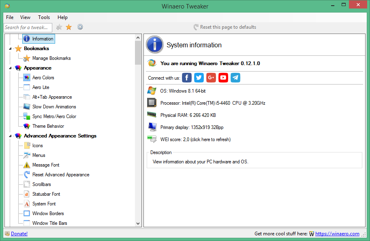Collapse the Appearance tree category
The width and height of the screenshot is (370, 241).
click(x=11, y=68)
